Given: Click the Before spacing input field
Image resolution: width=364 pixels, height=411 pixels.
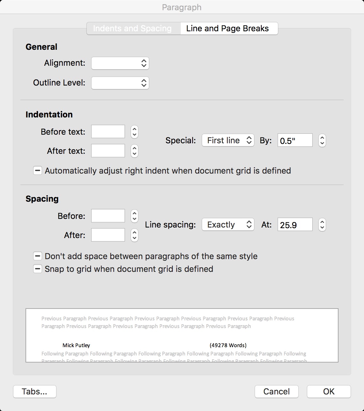Looking at the screenshot, I should [108, 216].
